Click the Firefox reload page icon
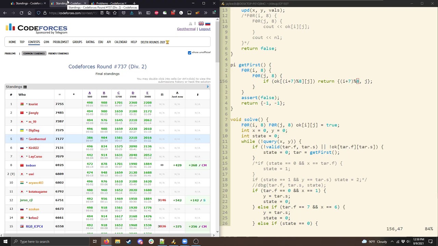 [x=21, y=13]
